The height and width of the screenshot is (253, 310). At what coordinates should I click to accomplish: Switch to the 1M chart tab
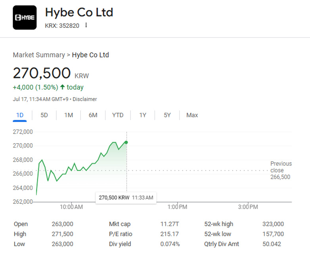point(69,115)
